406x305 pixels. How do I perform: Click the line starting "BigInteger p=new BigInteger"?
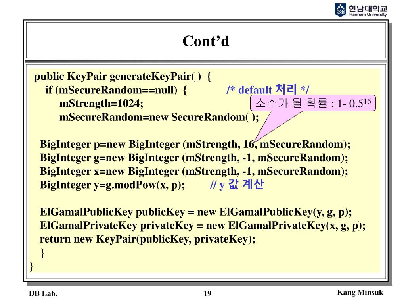coord(195,144)
